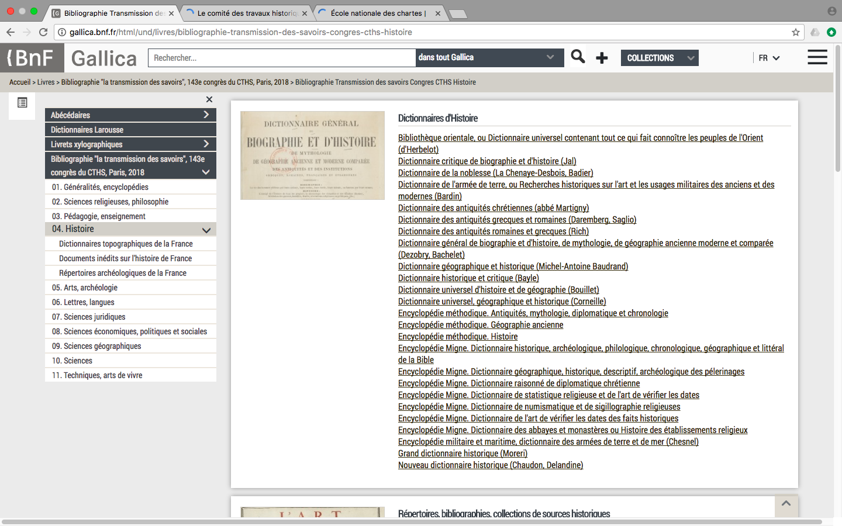Click the site information icon in the address bar

point(62,32)
